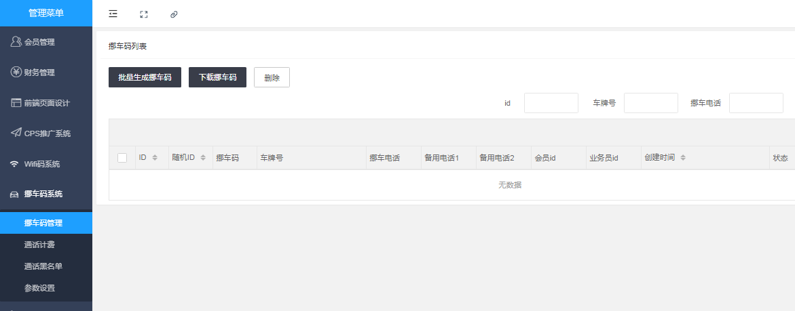Tick the select-all checkbox in table header

coord(122,158)
